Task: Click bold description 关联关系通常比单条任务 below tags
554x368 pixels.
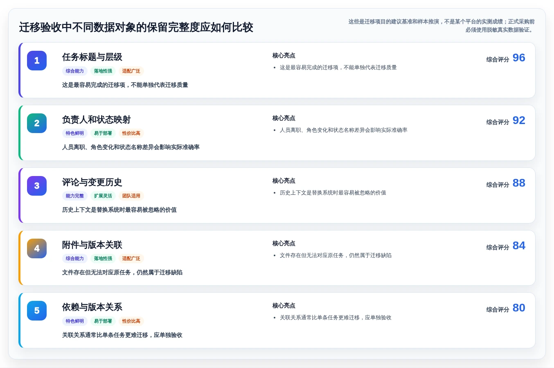Action: (x=122, y=335)
